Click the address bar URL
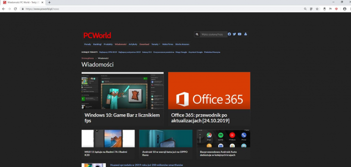 42,9
